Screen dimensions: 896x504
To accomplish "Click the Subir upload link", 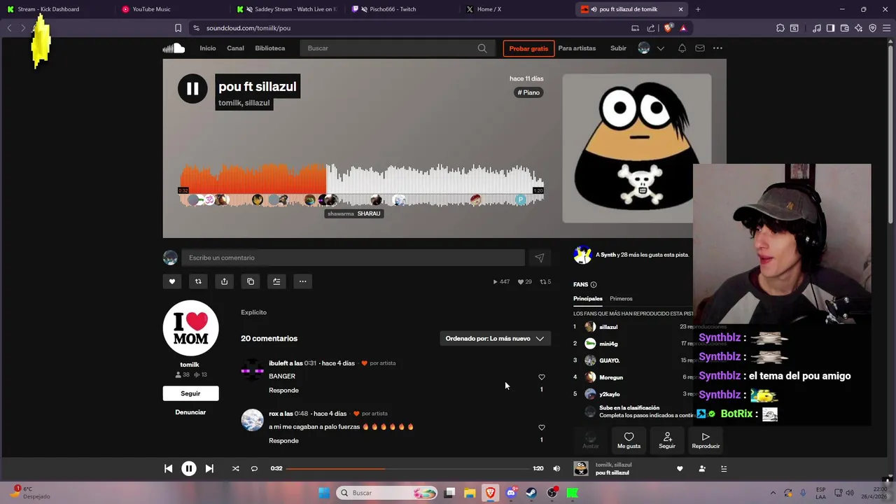I will [618, 48].
